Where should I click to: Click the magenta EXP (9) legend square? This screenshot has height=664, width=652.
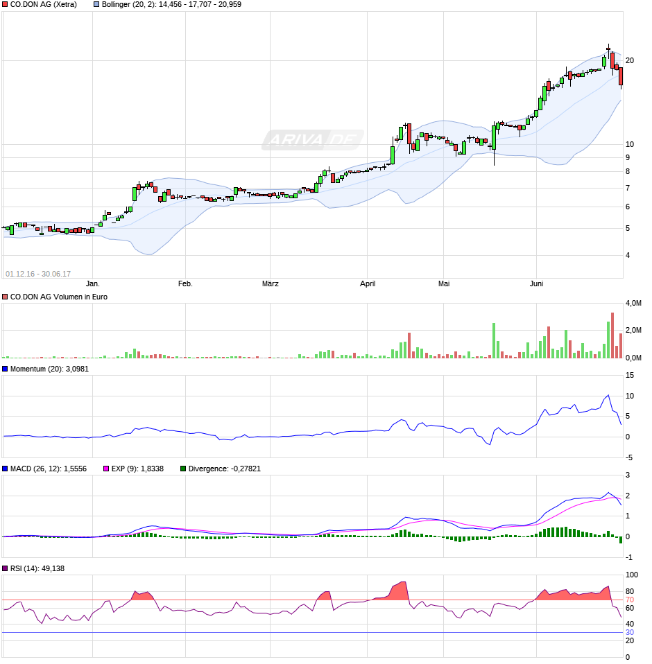pyautogui.click(x=106, y=469)
